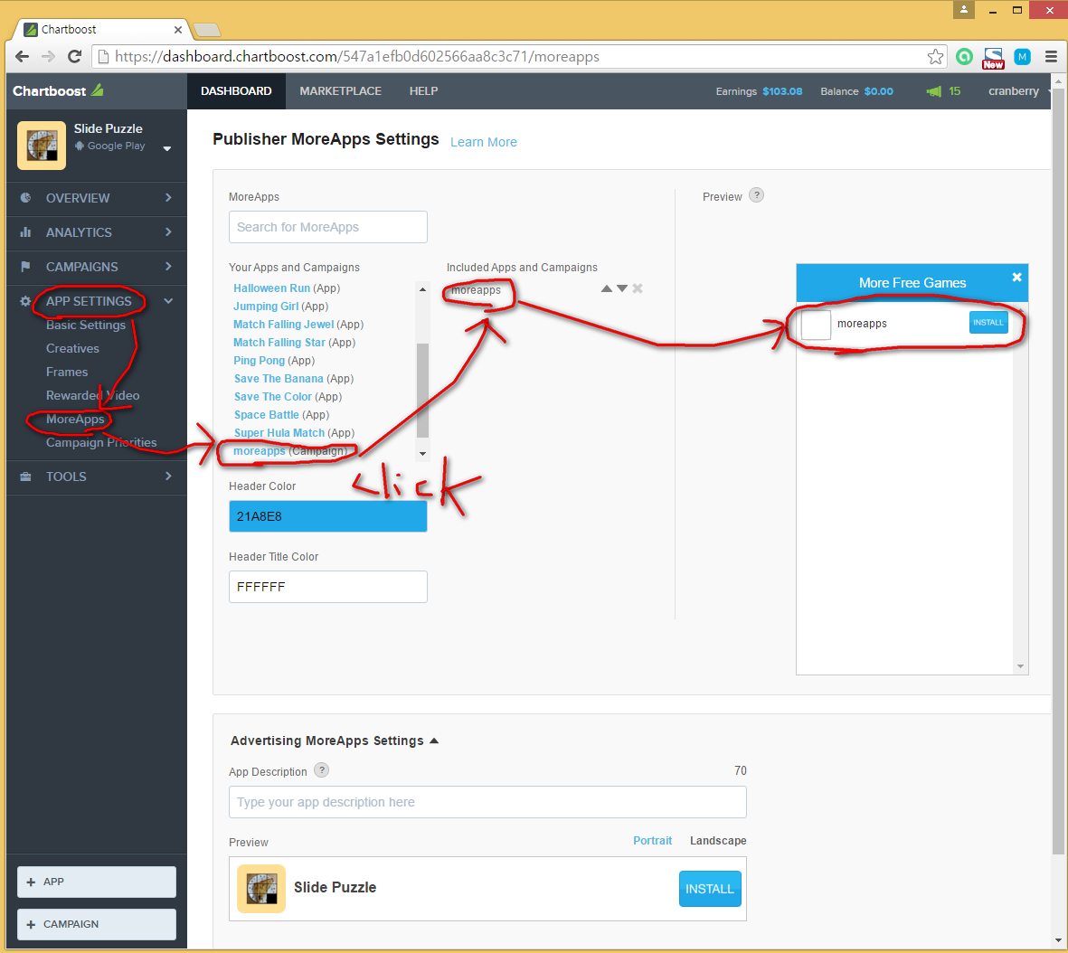This screenshot has height=953, width=1068.
Task: Expand the Tools sidebar section
Action: (x=97, y=476)
